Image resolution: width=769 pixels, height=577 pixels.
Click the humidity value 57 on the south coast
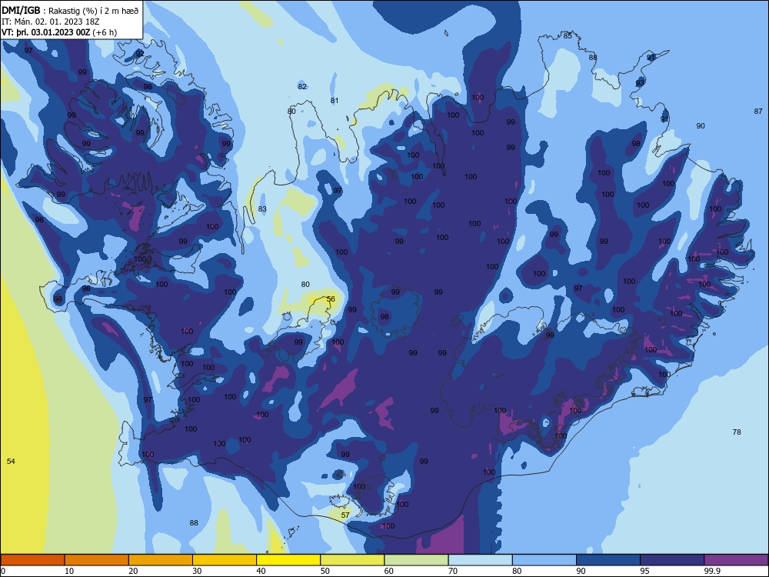coord(345,515)
